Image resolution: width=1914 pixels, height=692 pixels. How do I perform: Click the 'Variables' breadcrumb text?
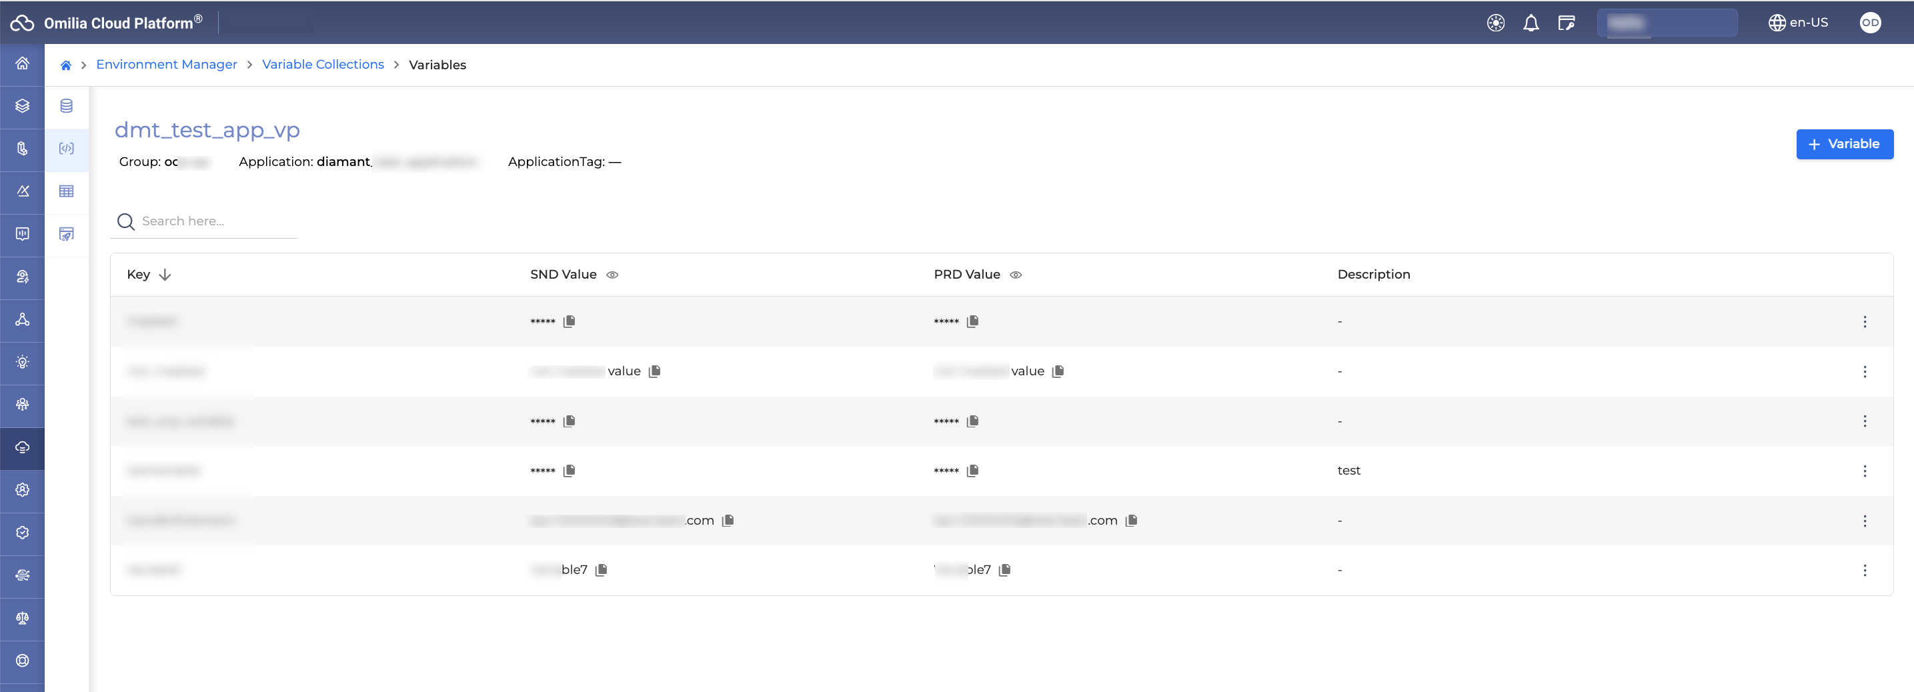point(437,65)
